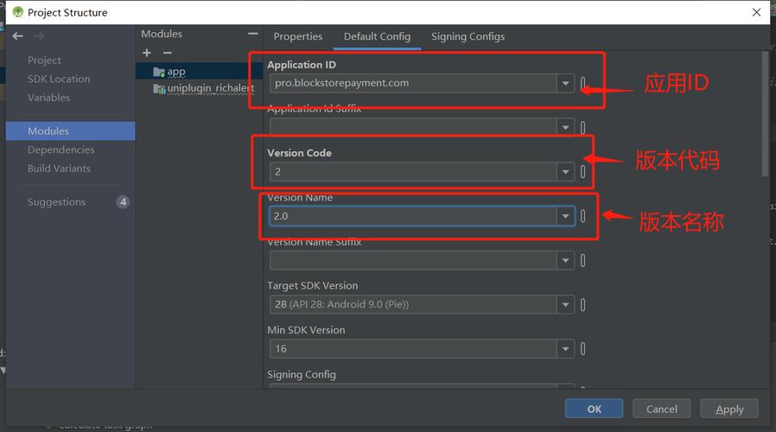Click the vertical scrollbar of the config panel
Screen dimensions: 776x432
click(765, 114)
